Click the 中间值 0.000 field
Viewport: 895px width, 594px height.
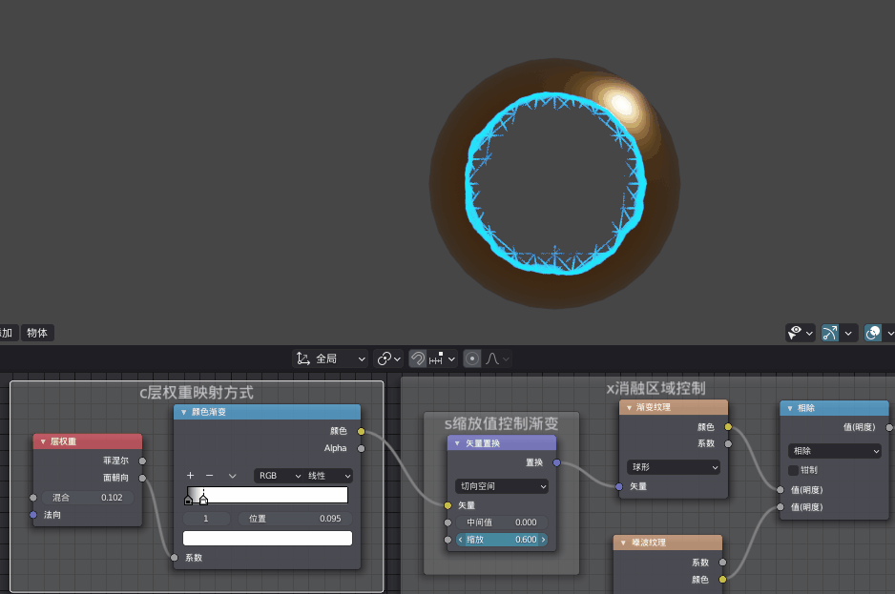(502, 522)
